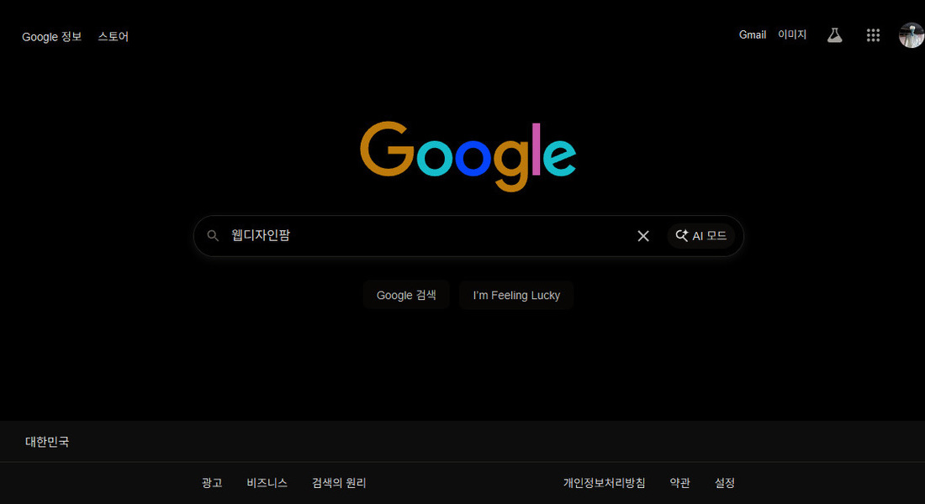
Task: Open the Google apps grid
Action: 873,35
